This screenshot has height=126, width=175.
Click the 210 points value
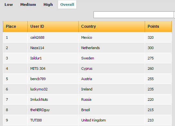pyautogui.click(x=151, y=120)
